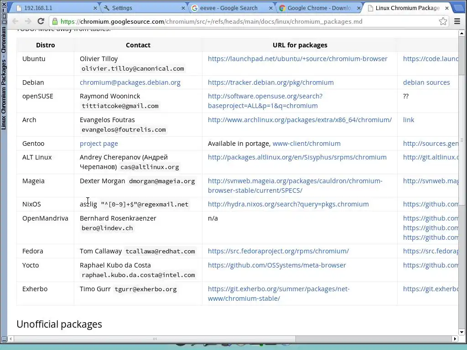Open the first OpenMandriva GitHub link

click(x=431, y=218)
